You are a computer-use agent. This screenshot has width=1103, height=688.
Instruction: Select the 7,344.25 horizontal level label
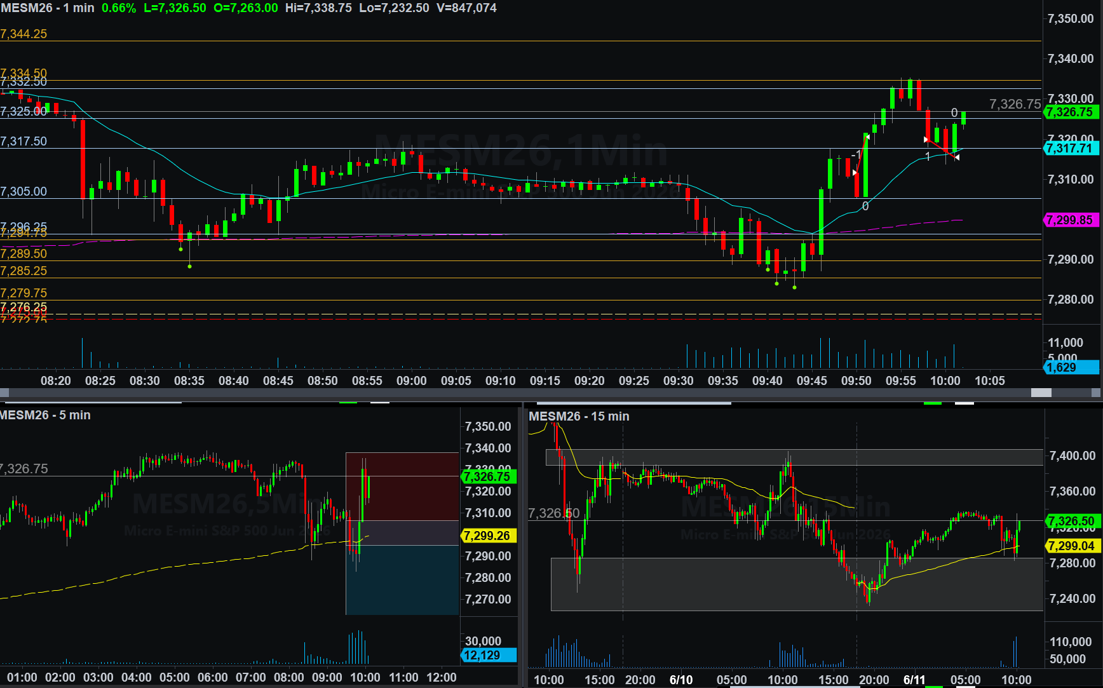tap(24, 34)
